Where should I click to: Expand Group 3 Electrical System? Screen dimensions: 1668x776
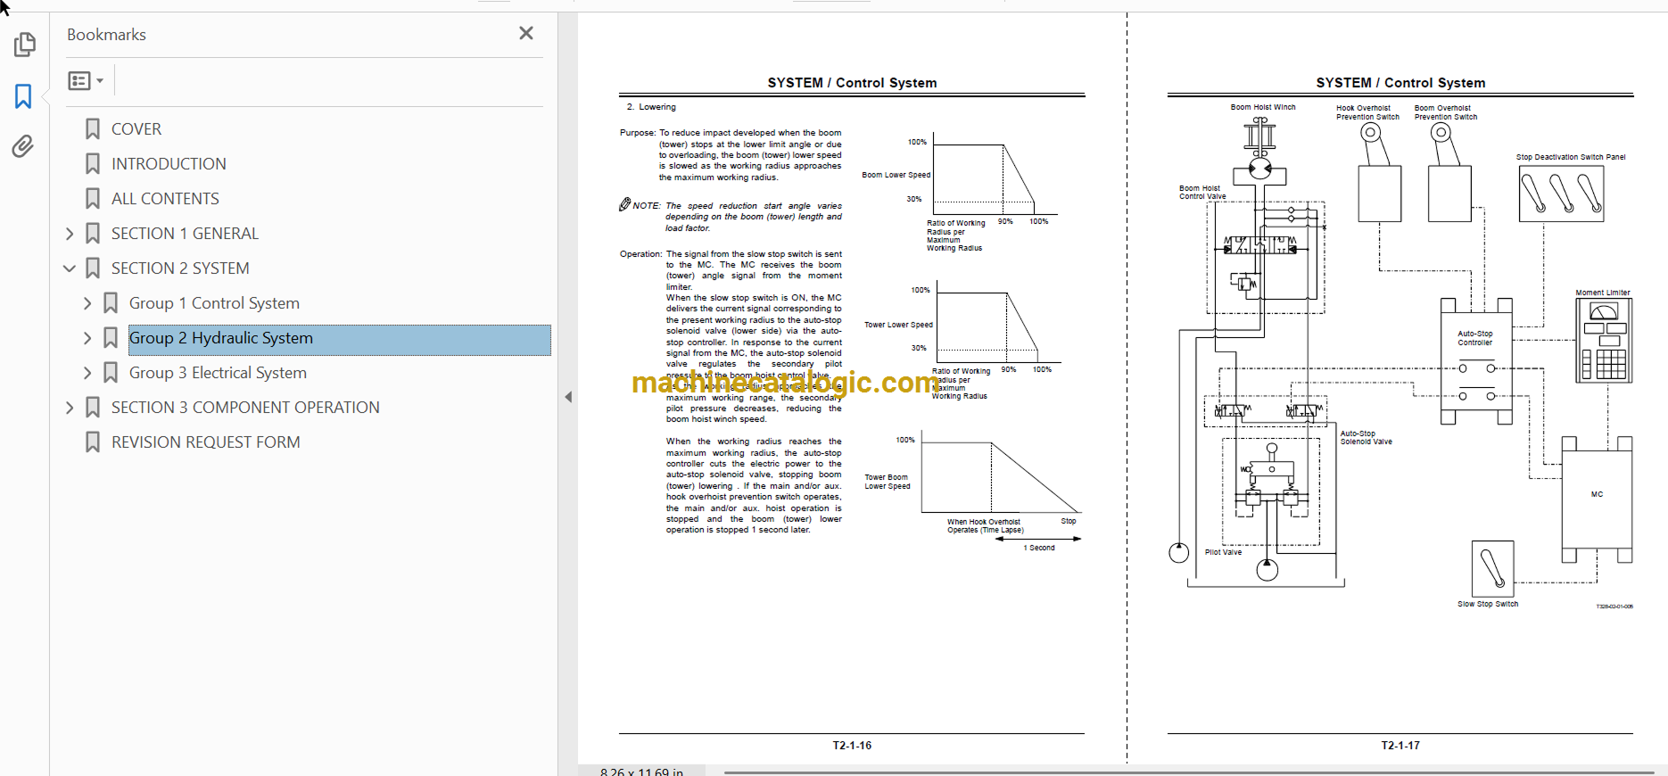click(x=87, y=373)
